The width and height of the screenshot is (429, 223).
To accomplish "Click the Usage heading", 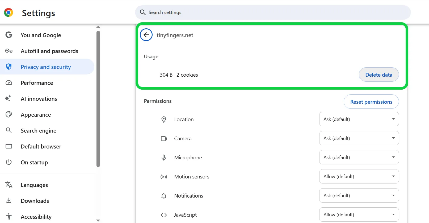I will (151, 56).
